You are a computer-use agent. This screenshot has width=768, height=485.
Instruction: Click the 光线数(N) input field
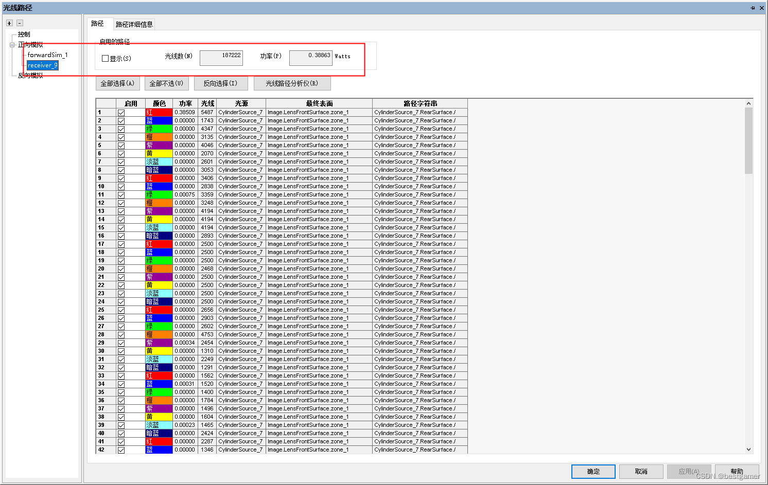coord(221,58)
